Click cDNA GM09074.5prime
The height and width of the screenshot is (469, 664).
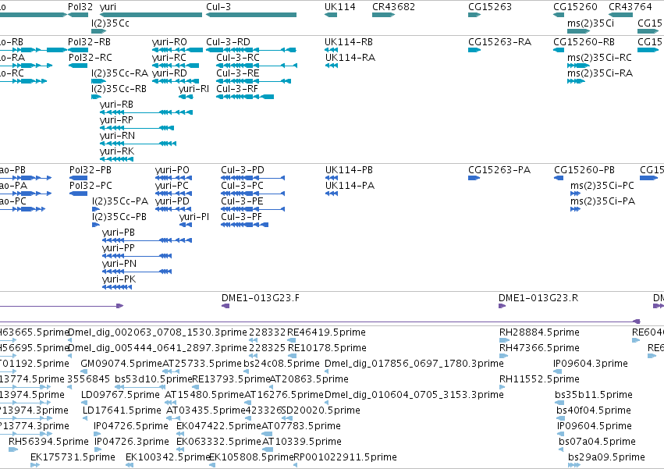(83, 371)
